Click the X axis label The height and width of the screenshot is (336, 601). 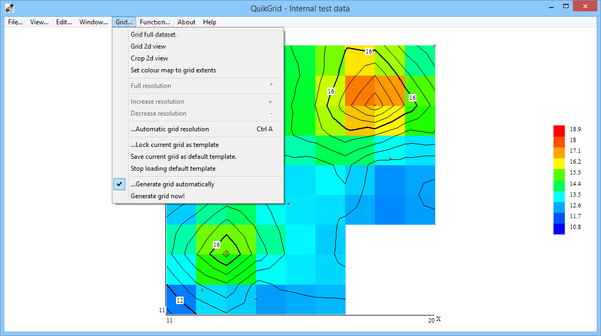point(438,319)
